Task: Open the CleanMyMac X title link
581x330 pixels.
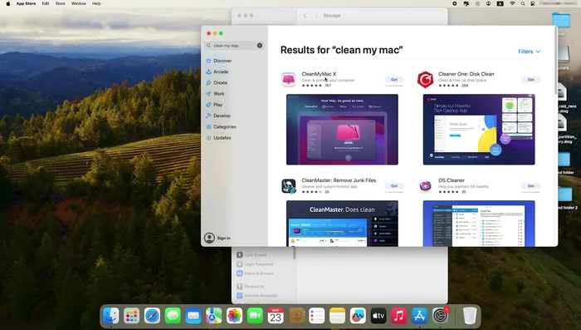Action: (x=319, y=74)
